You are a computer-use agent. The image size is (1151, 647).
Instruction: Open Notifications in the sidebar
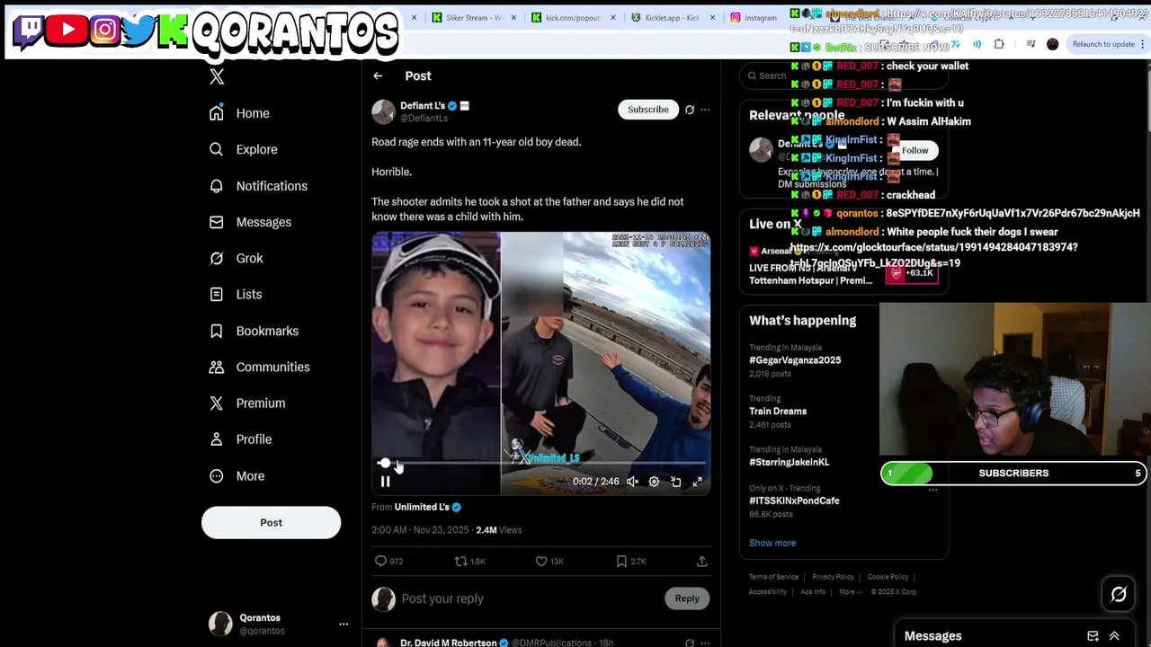tap(258, 186)
